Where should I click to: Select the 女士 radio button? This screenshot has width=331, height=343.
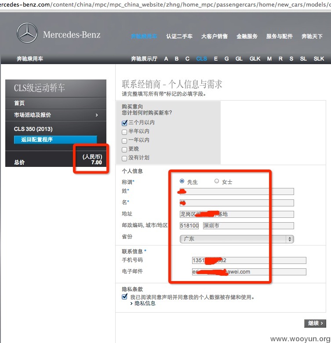click(217, 181)
